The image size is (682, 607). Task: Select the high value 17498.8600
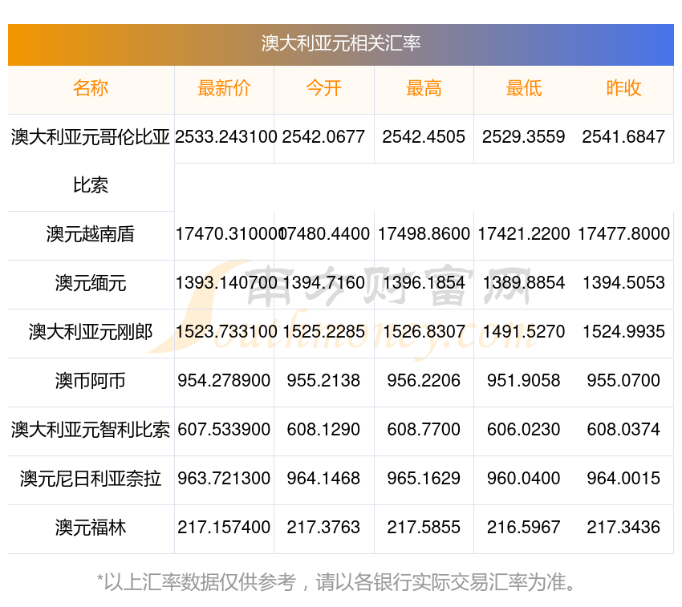(424, 234)
